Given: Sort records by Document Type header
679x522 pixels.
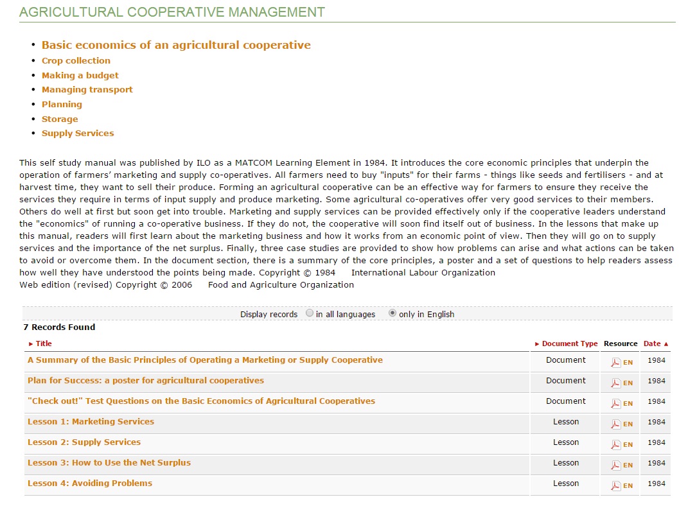Looking at the screenshot, I should pyautogui.click(x=569, y=344).
